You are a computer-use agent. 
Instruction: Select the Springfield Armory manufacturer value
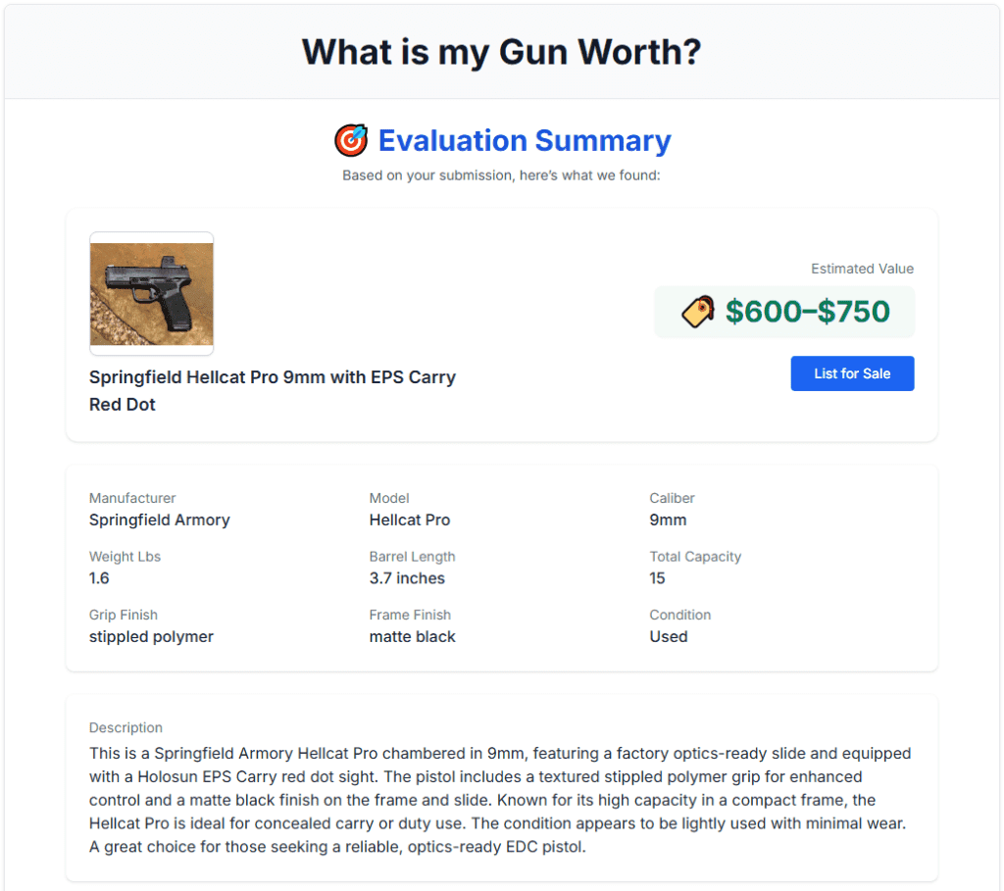click(x=159, y=520)
